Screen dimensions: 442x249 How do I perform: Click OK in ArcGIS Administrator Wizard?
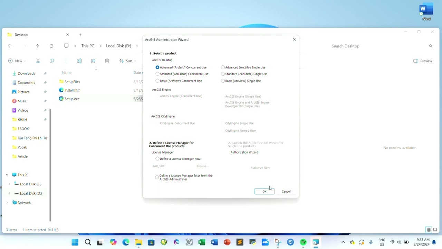[264, 191]
